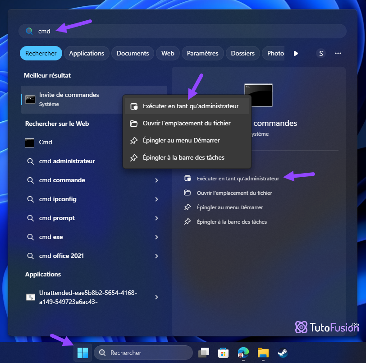Image resolution: width=366 pixels, height=363 pixels.
Task: Select the cmd exe suggestion
Action: tap(88, 237)
